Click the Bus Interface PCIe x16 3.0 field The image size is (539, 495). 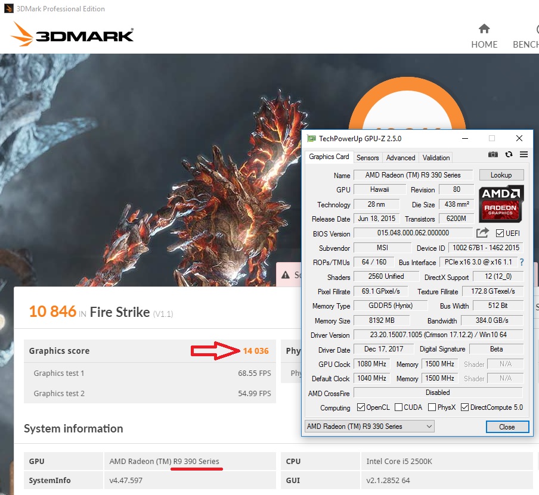coord(478,262)
